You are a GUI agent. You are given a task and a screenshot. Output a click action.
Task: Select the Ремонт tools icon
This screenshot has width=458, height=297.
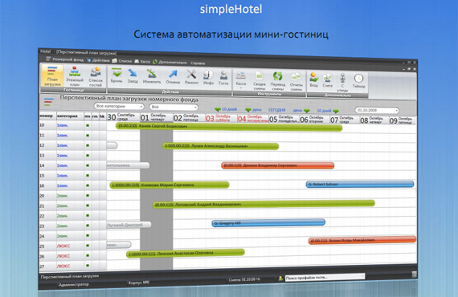pyautogui.click(x=191, y=77)
